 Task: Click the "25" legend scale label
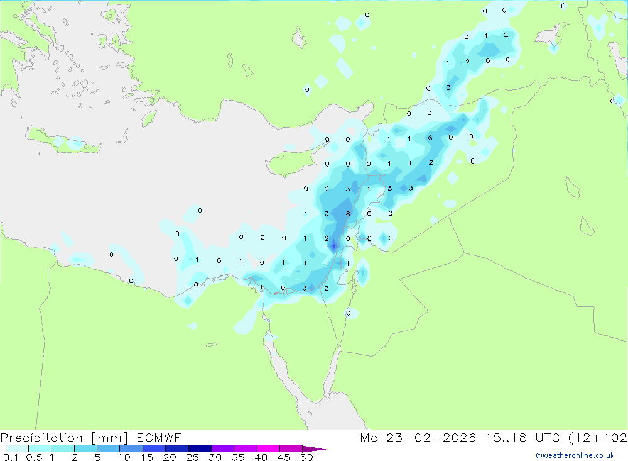[192, 457]
